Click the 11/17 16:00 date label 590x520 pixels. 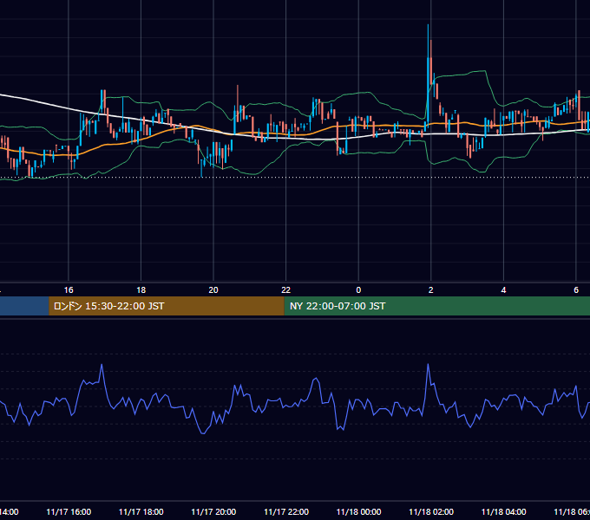pyautogui.click(x=69, y=512)
